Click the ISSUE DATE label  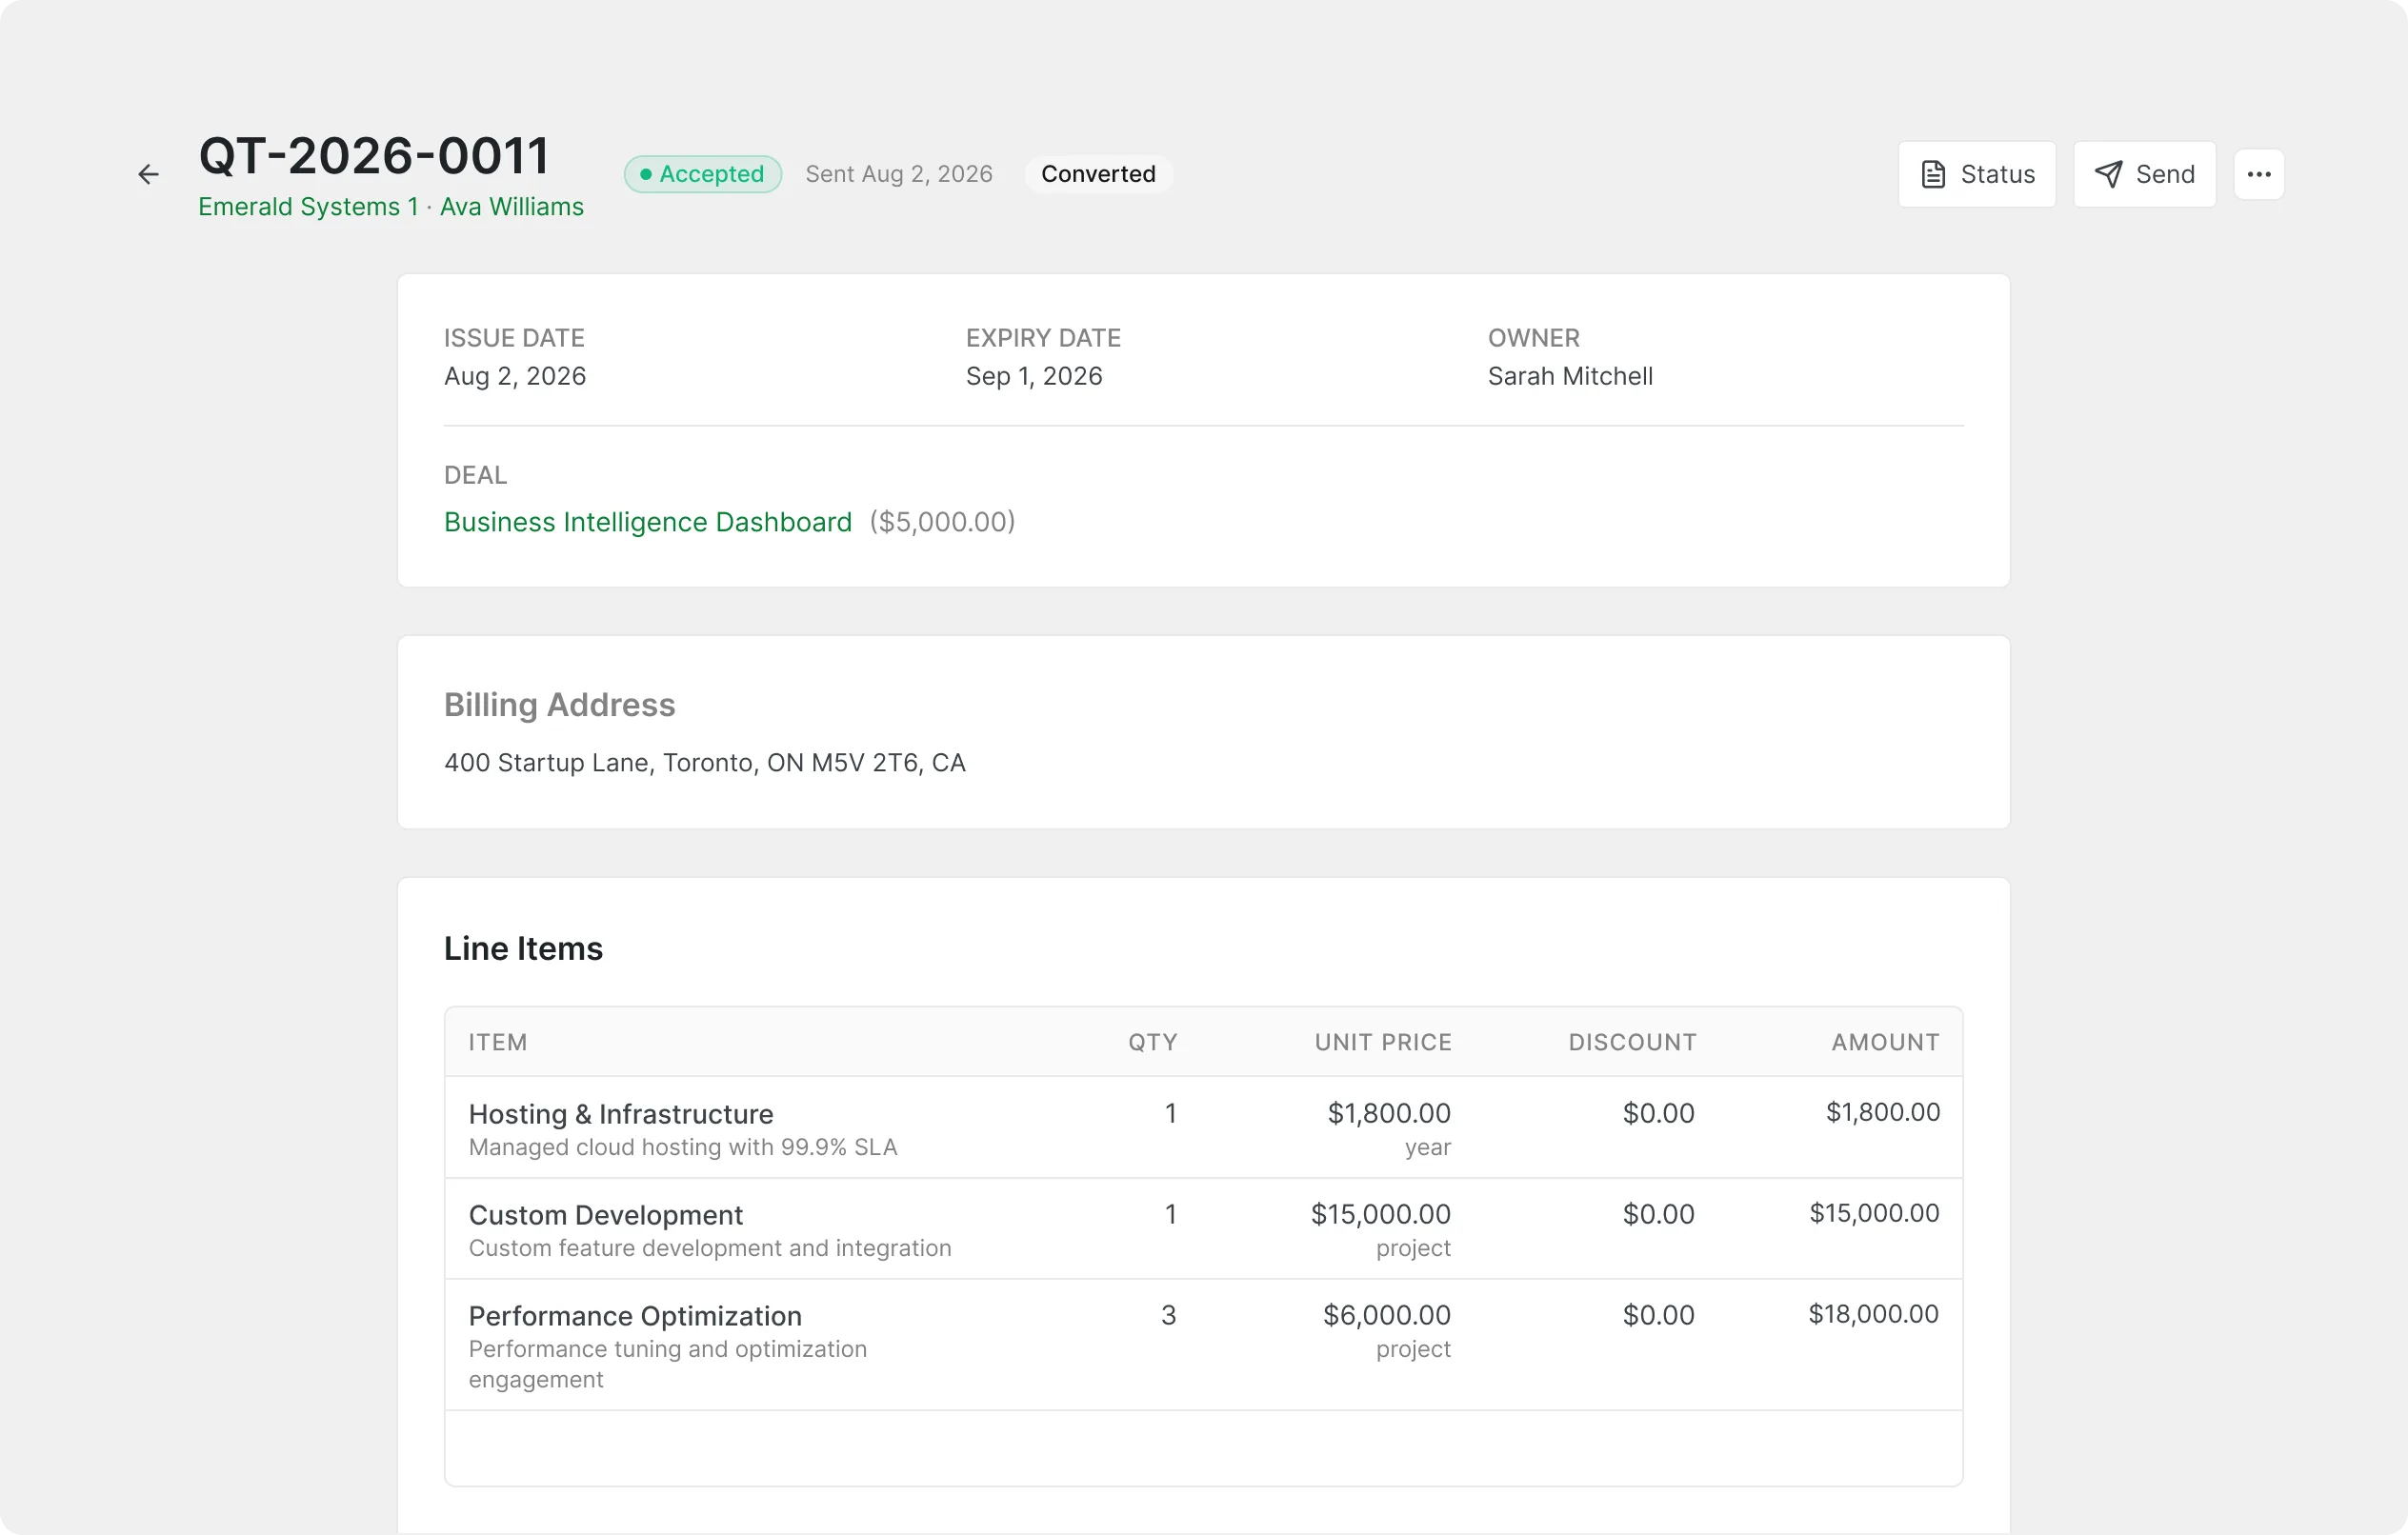point(514,338)
